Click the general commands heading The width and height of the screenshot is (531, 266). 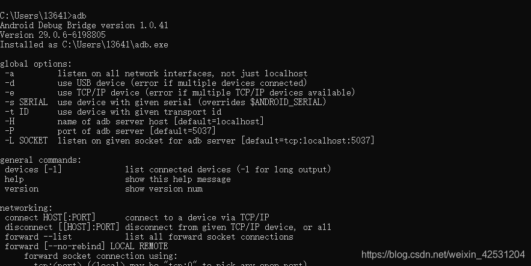pyautogui.click(x=41, y=160)
